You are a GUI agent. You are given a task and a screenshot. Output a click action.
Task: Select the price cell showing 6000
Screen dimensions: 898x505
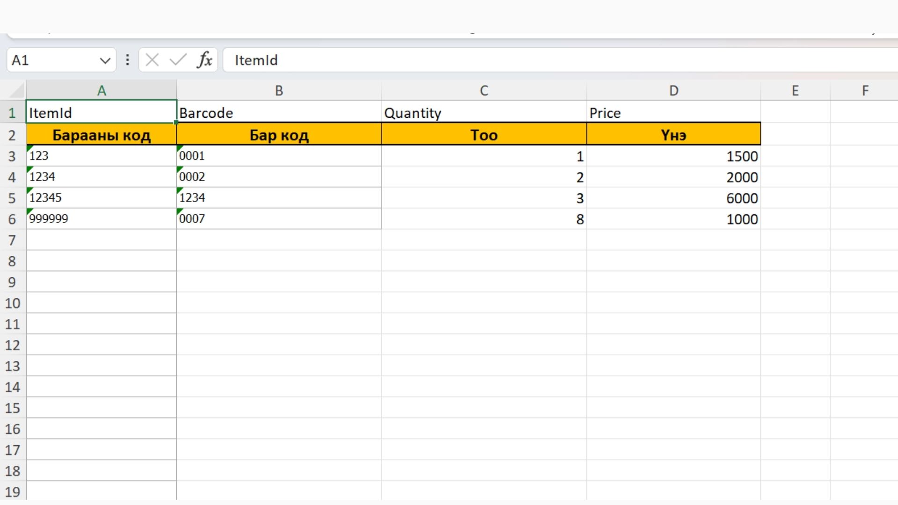coord(673,198)
